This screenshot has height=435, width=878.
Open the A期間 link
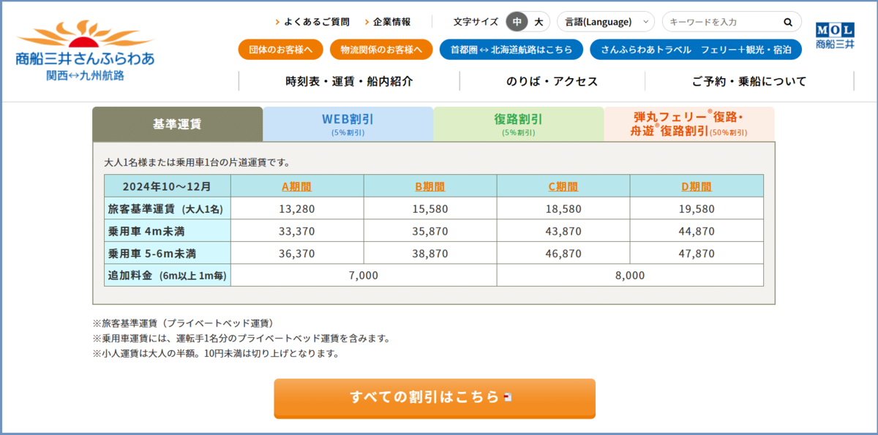pos(296,186)
